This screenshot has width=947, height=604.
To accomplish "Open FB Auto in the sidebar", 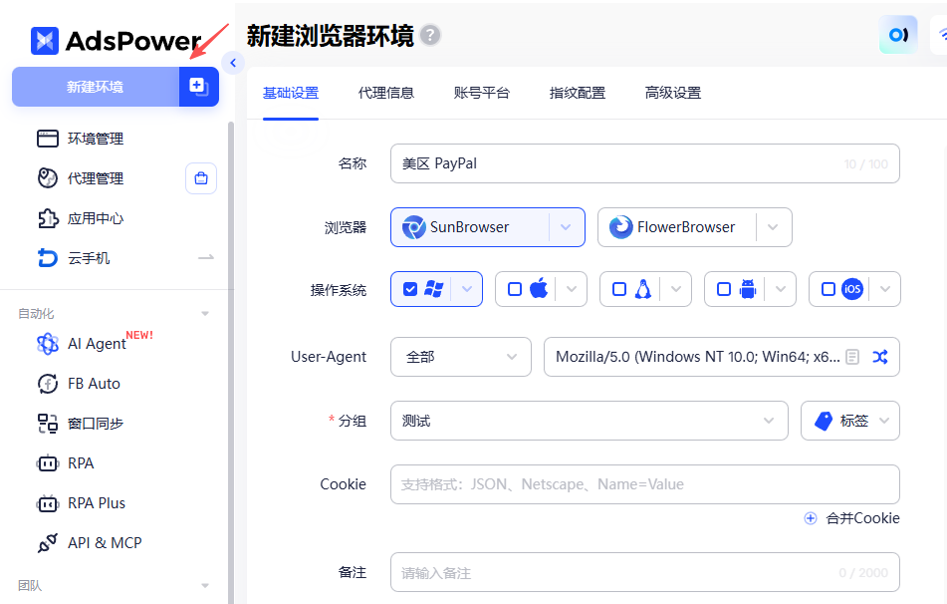I will [x=94, y=384].
